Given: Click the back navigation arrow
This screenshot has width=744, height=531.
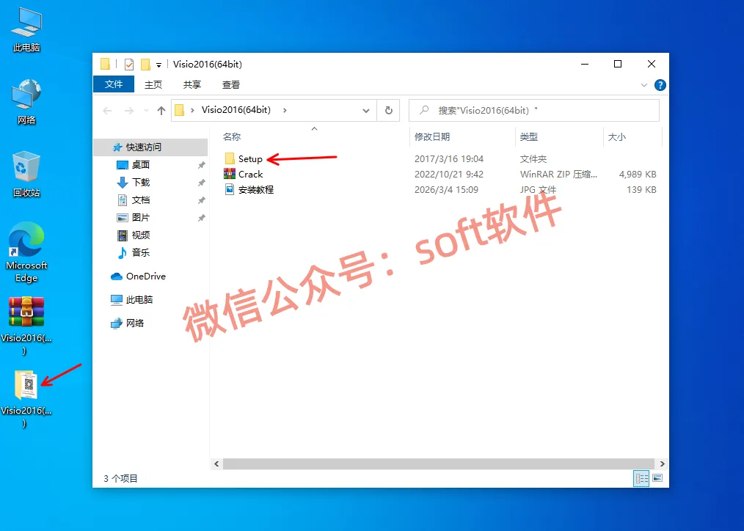Looking at the screenshot, I should pos(108,111).
